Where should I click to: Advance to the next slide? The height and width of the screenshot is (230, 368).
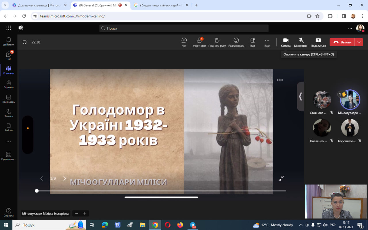[x=65, y=179]
